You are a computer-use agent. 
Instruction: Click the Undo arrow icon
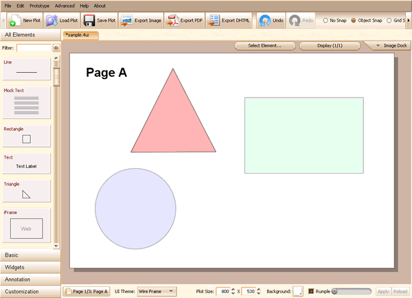pyautogui.click(x=264, y=21)
